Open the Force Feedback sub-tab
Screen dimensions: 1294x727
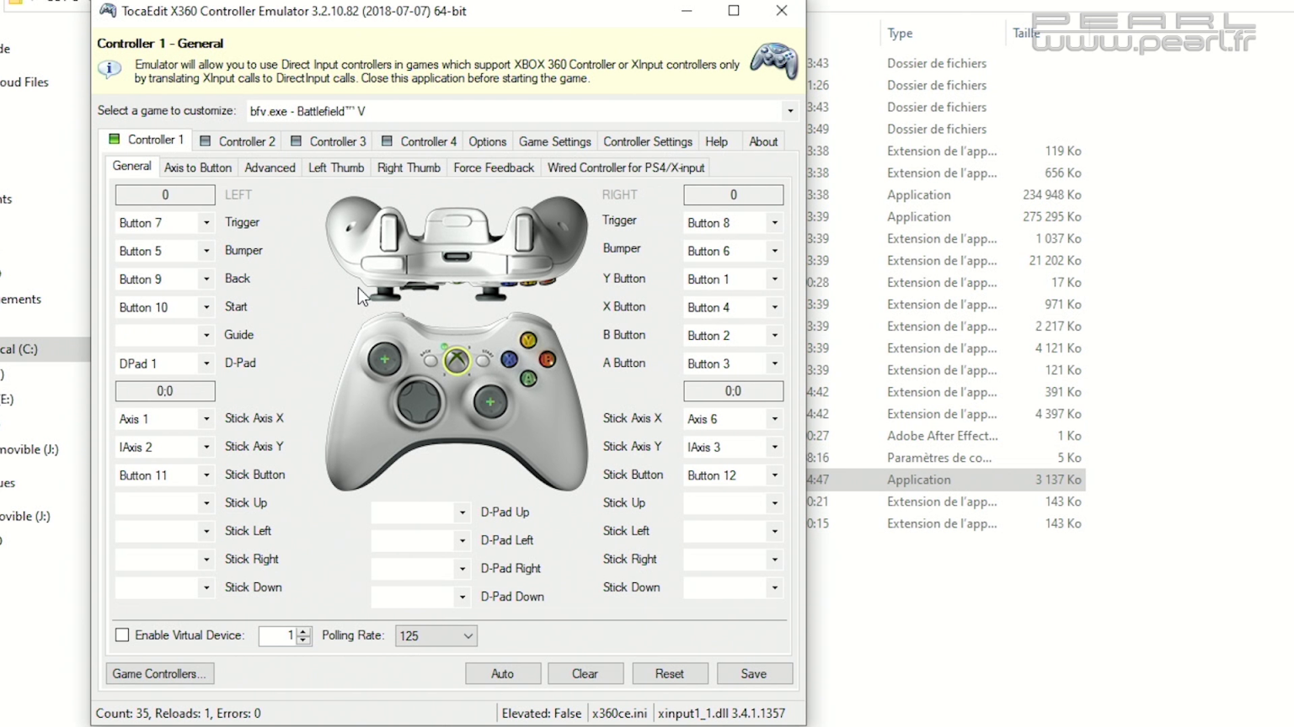(x=494, y=167)
